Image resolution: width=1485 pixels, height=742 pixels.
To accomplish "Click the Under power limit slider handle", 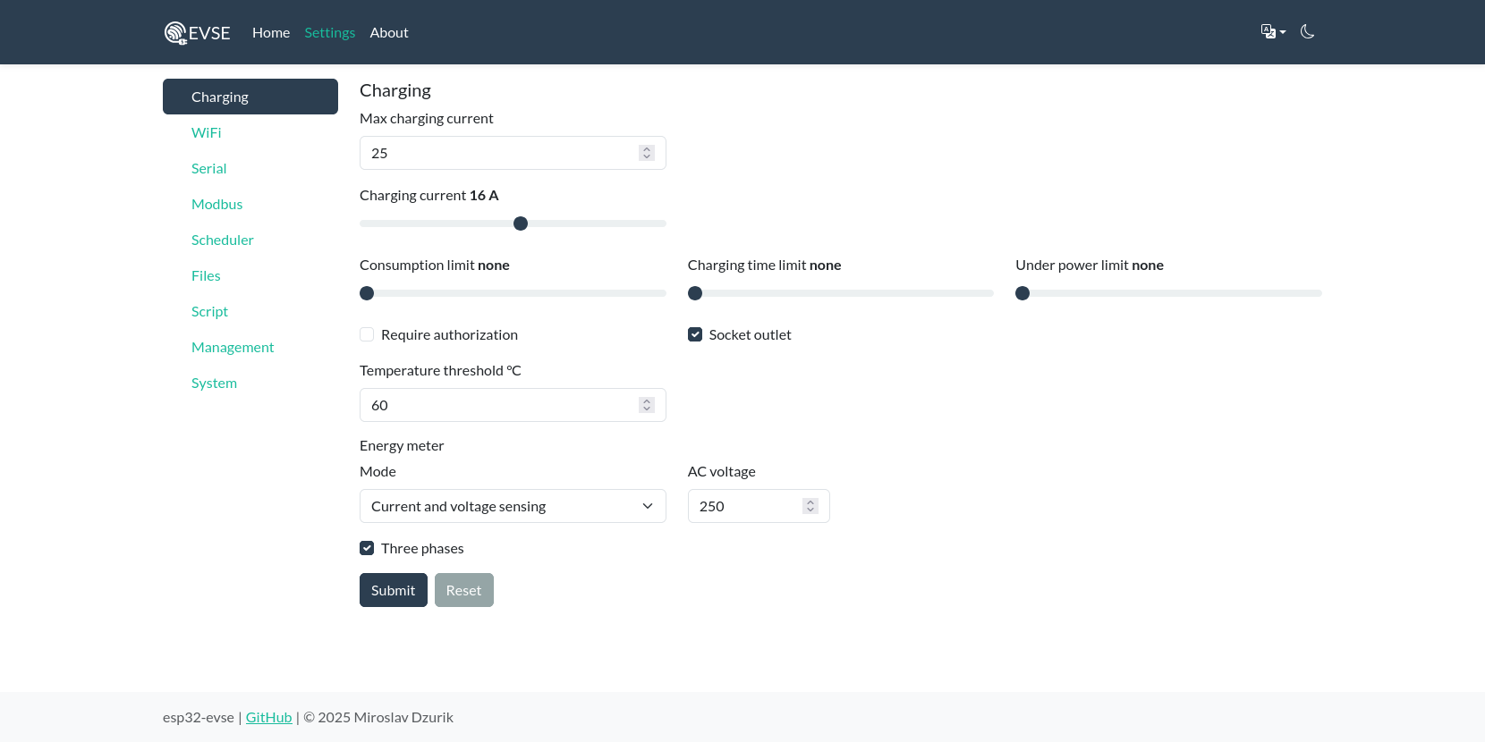I will click(x=1023, y=293).
